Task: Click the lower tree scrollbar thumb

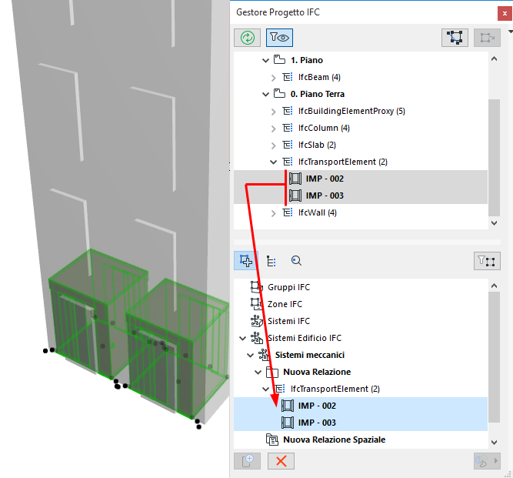Action: click(x=494, y=357)
